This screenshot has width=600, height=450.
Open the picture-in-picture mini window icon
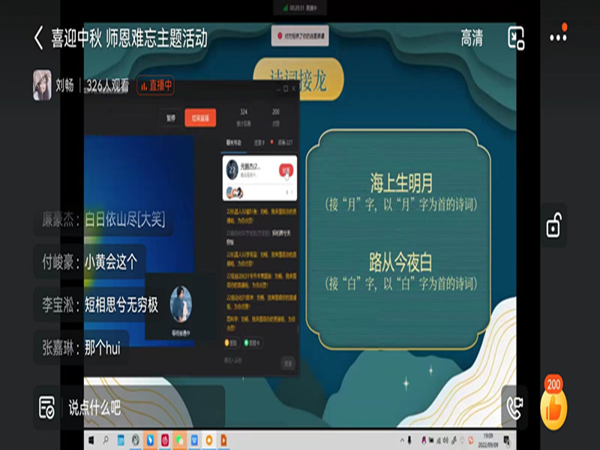[x=516, y=38]
